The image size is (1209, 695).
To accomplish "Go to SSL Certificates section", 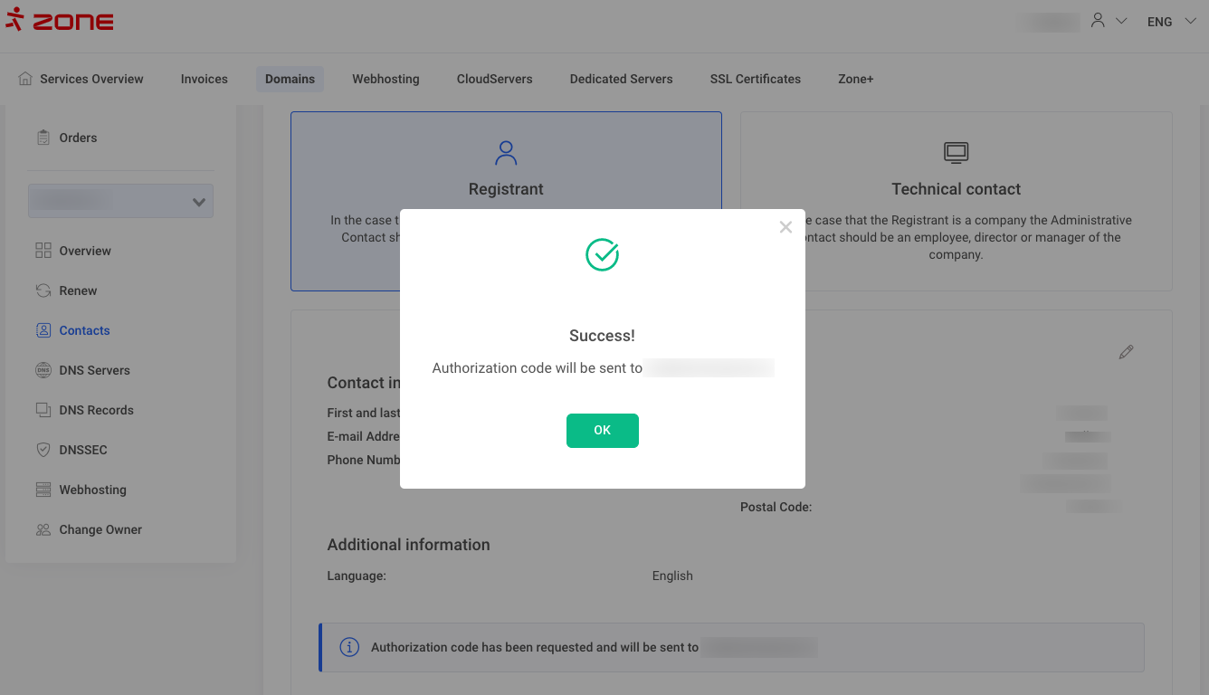I will pos(755,79).
